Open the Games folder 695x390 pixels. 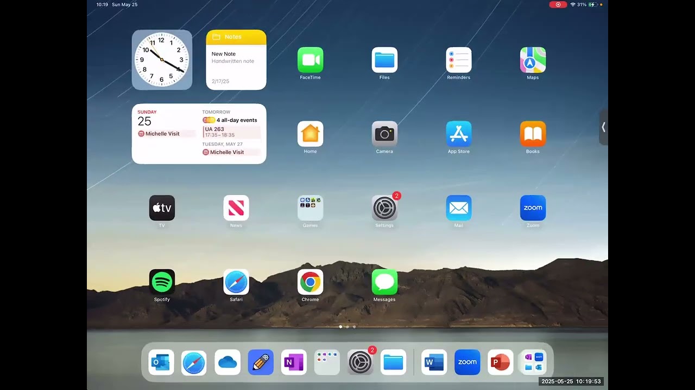pos(310,208)
